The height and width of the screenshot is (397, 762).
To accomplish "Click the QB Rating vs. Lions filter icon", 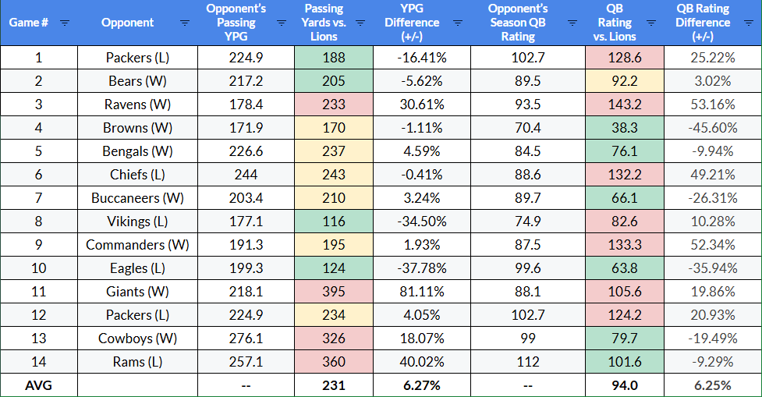I will (654, 23).
